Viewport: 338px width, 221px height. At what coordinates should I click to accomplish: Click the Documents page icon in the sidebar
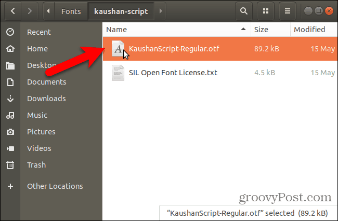coord(10,82)
